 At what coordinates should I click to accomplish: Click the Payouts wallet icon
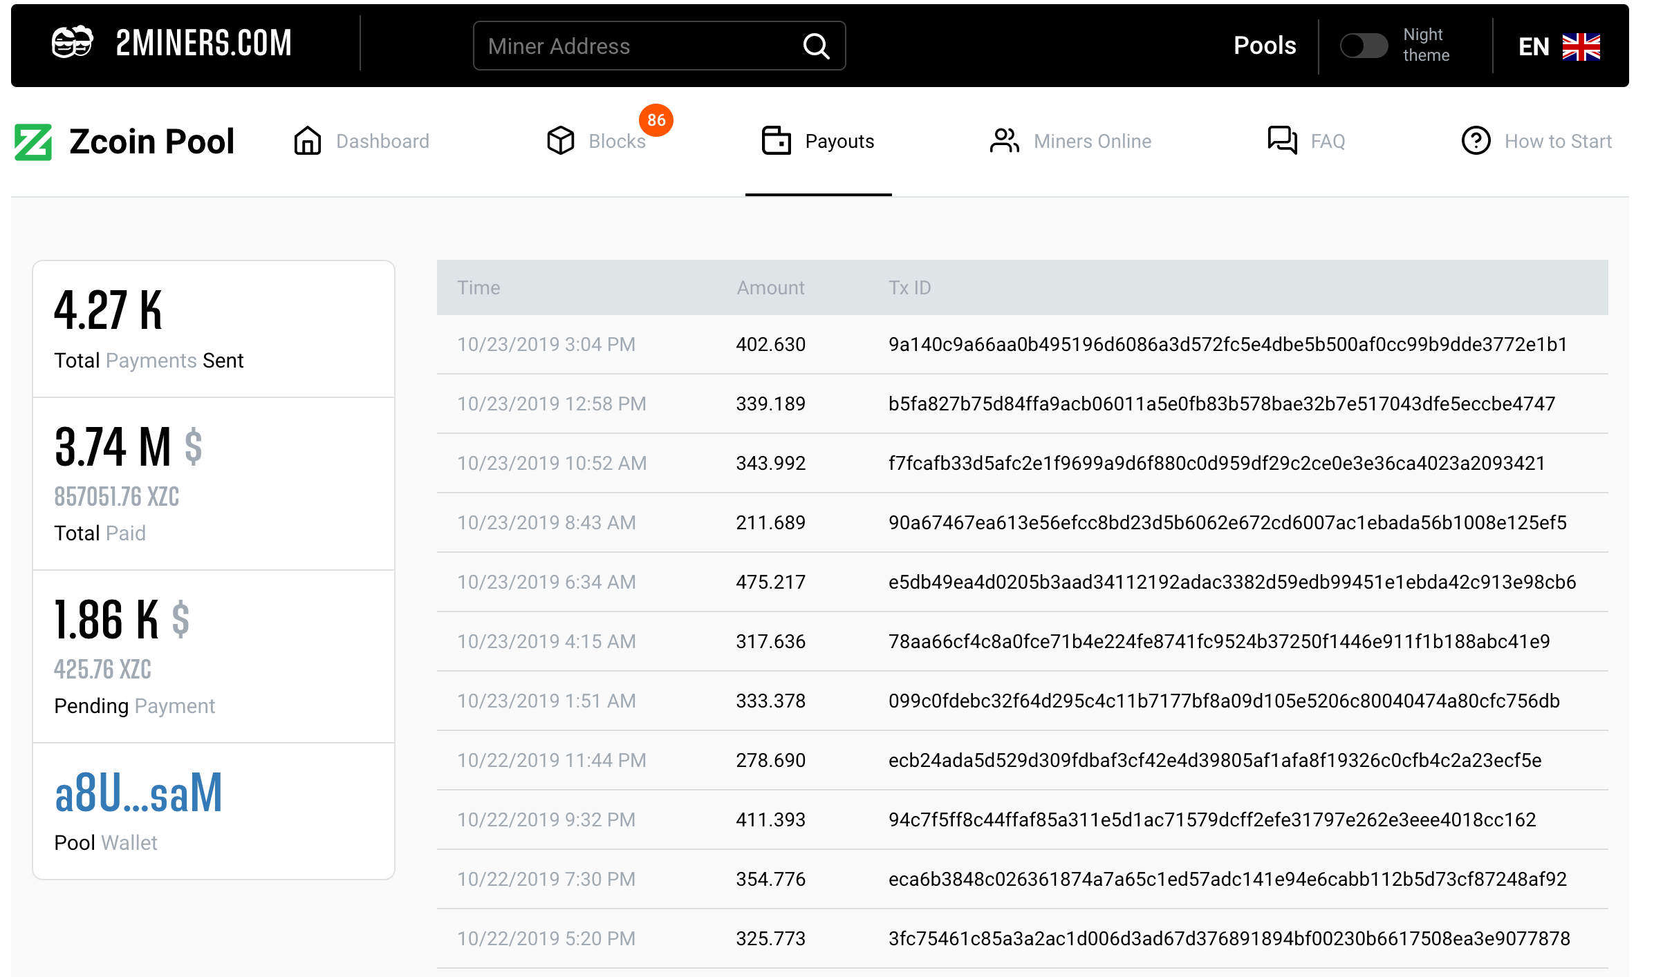point(776,141)
